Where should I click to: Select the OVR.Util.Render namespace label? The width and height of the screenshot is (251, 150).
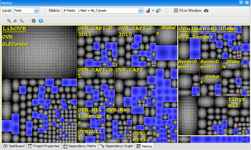[90, 116]
